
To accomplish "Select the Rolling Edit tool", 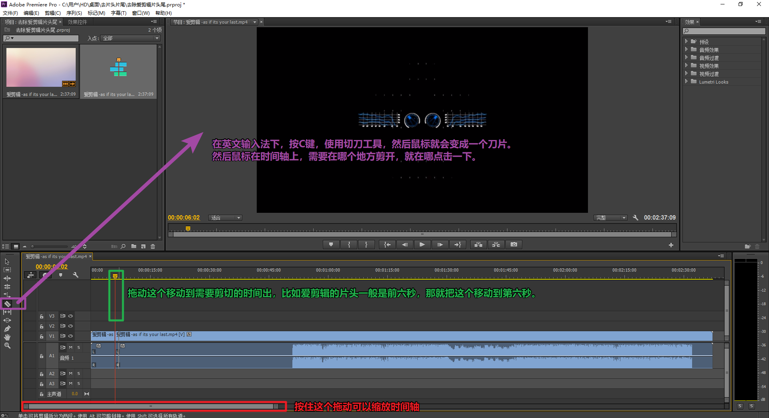I will pos(7,287).
